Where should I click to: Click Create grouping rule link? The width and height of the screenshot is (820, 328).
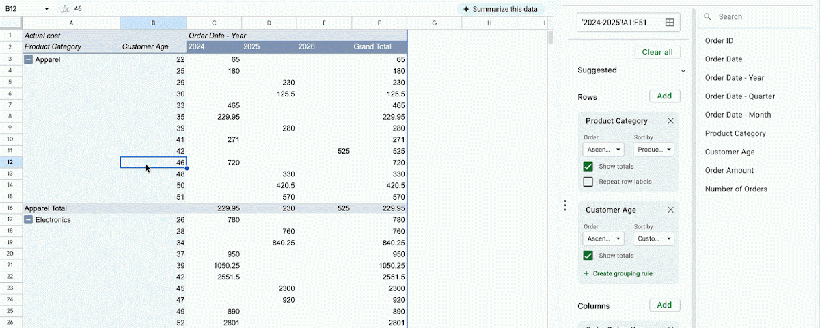pos(618,273)
